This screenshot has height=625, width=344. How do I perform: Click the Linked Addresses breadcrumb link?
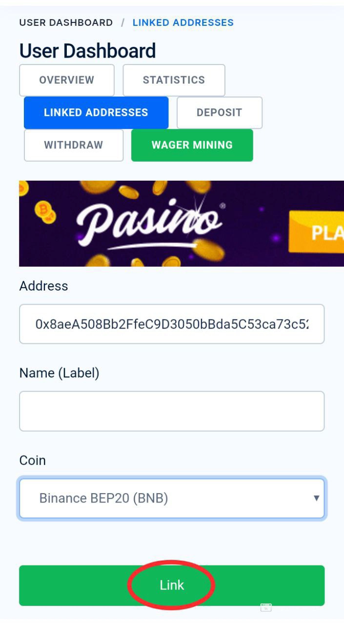pyautogui.click(x=183, y=22)
